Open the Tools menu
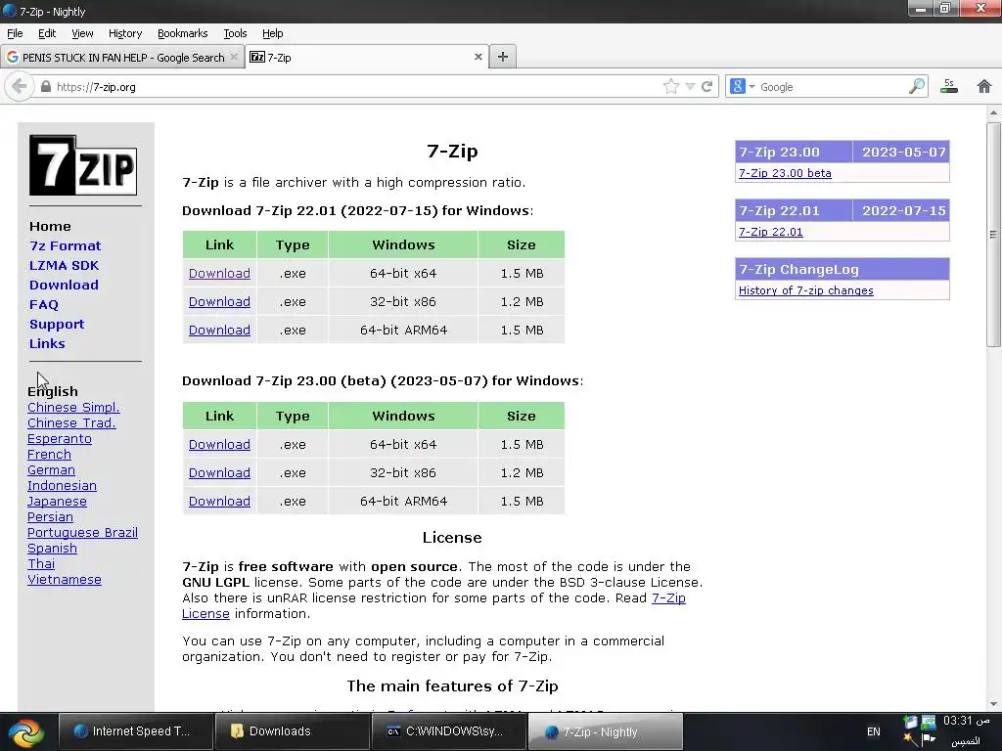 tap(235, 33)
